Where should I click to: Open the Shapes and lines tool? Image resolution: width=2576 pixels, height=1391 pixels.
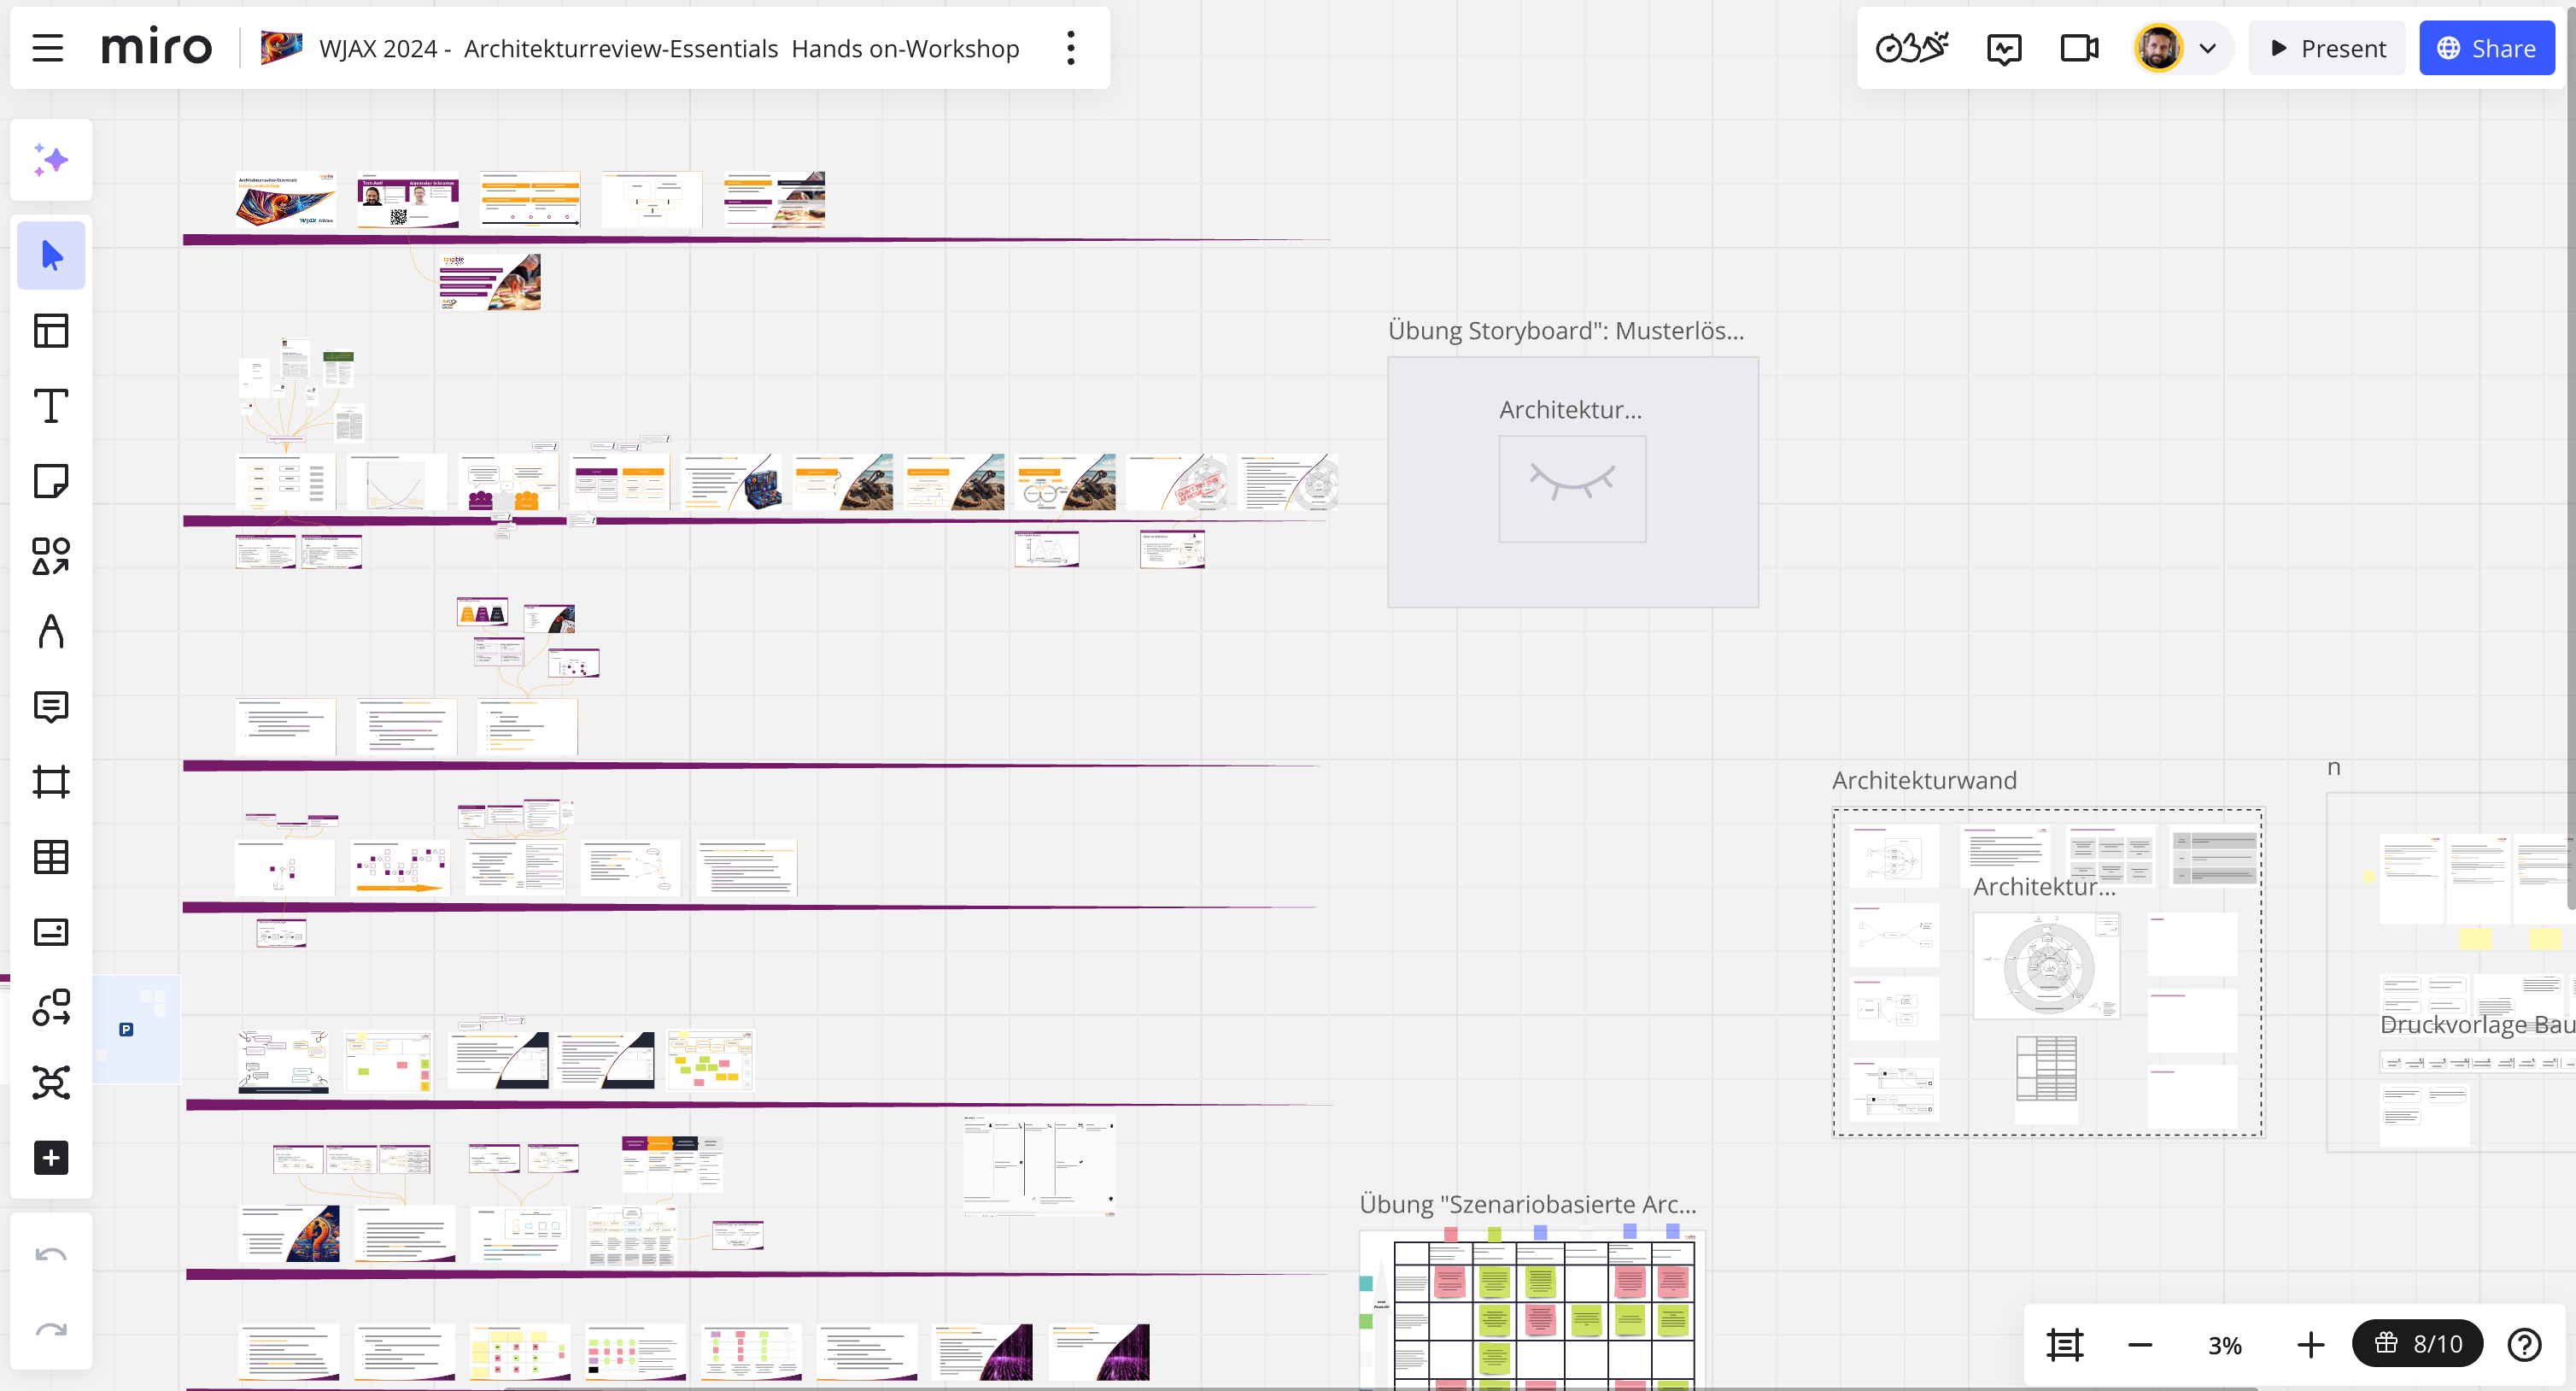coord(51,556)
